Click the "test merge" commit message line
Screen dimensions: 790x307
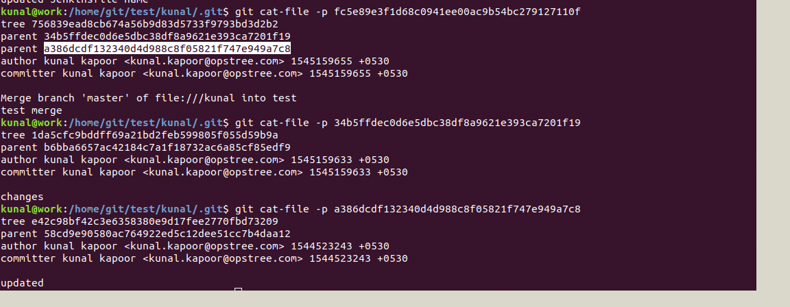[32, 110]
